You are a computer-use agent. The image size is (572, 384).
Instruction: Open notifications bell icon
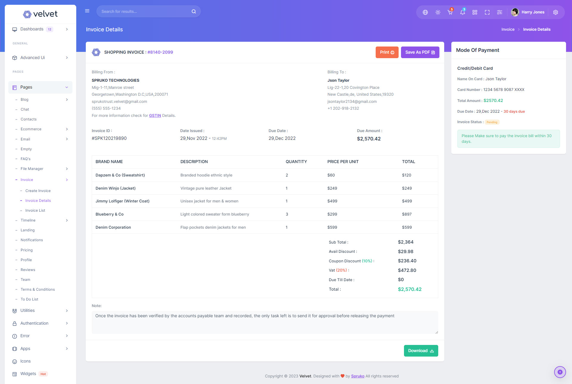point(462,12)
